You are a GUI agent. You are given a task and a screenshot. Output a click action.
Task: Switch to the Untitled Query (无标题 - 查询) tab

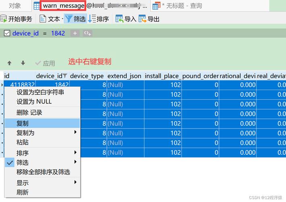tap(178, 6)
